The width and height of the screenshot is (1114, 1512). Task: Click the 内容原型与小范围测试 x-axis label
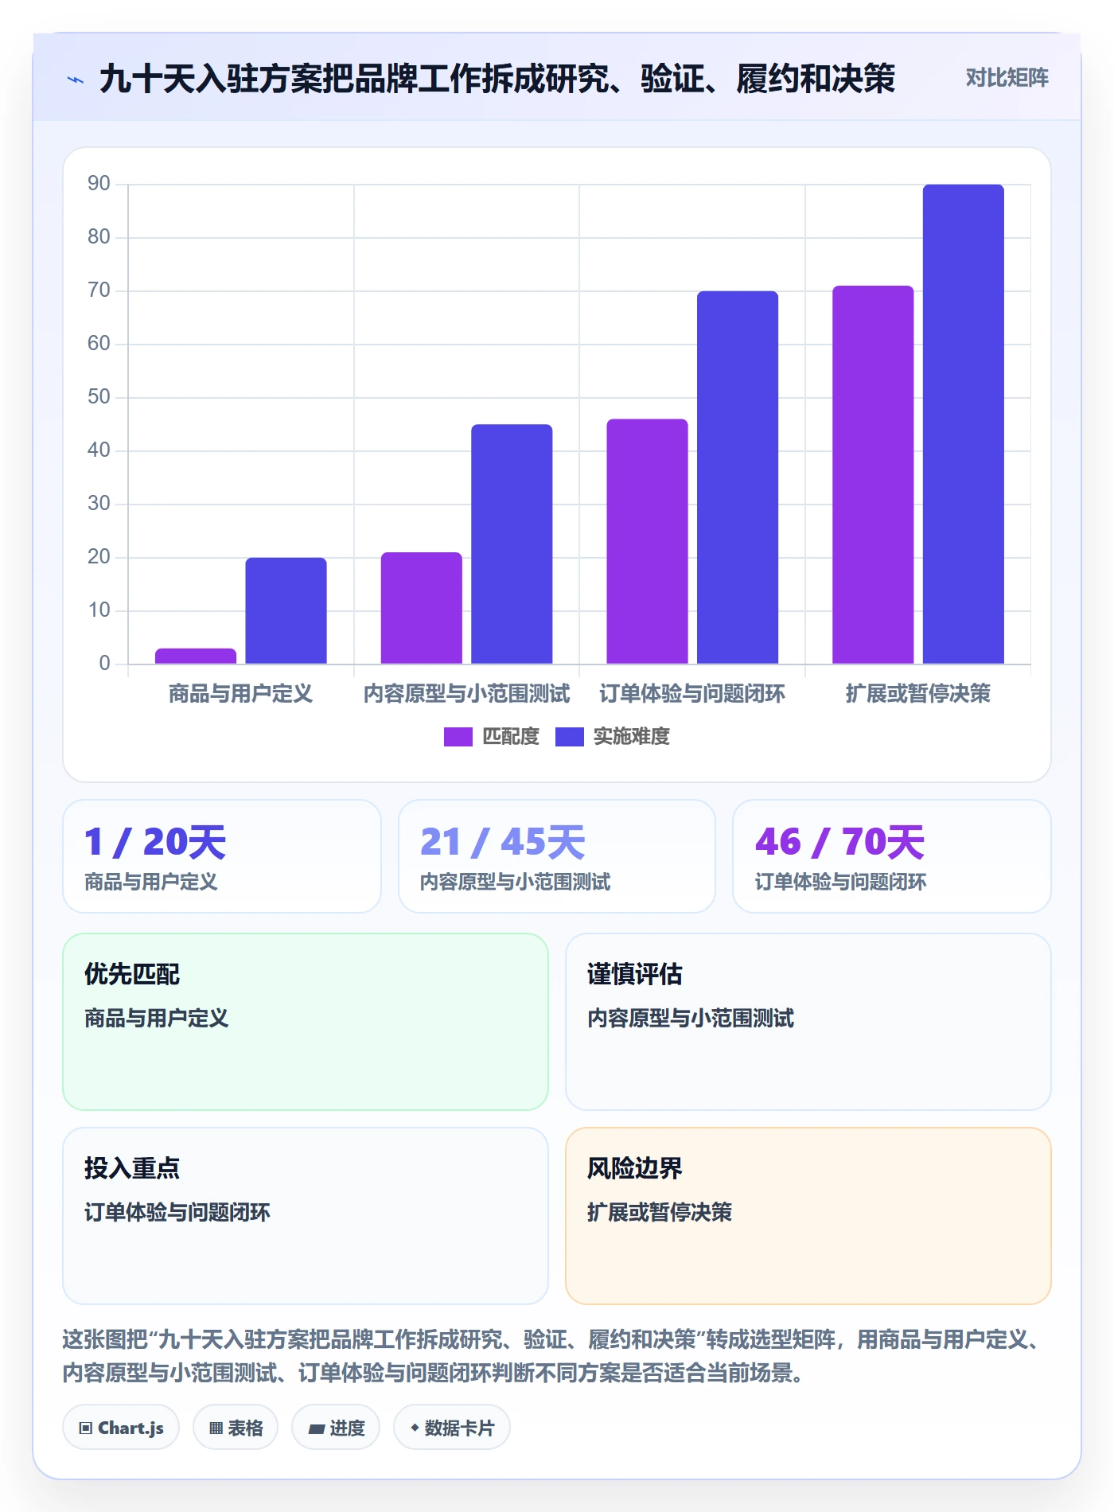[467, 694]
